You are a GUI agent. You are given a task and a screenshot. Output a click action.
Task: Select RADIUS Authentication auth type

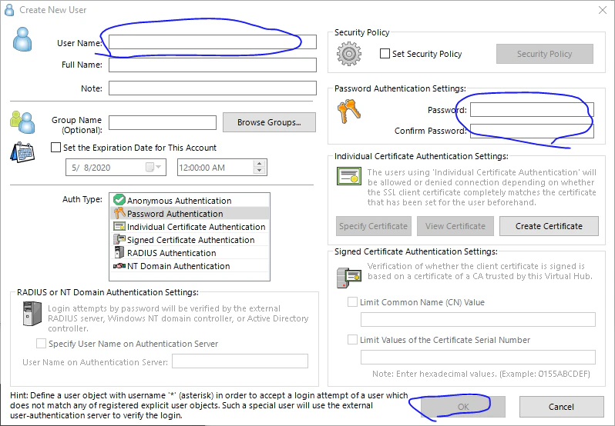pyautogui.click(x=190, y=253)
